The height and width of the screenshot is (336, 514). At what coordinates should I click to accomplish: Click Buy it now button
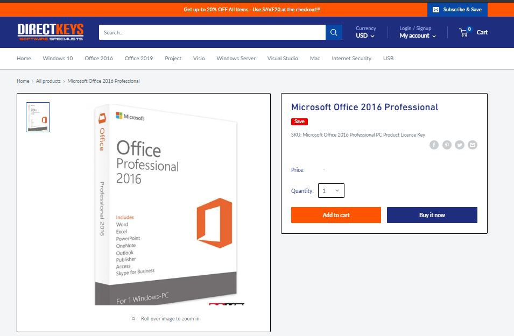(432, 215)
